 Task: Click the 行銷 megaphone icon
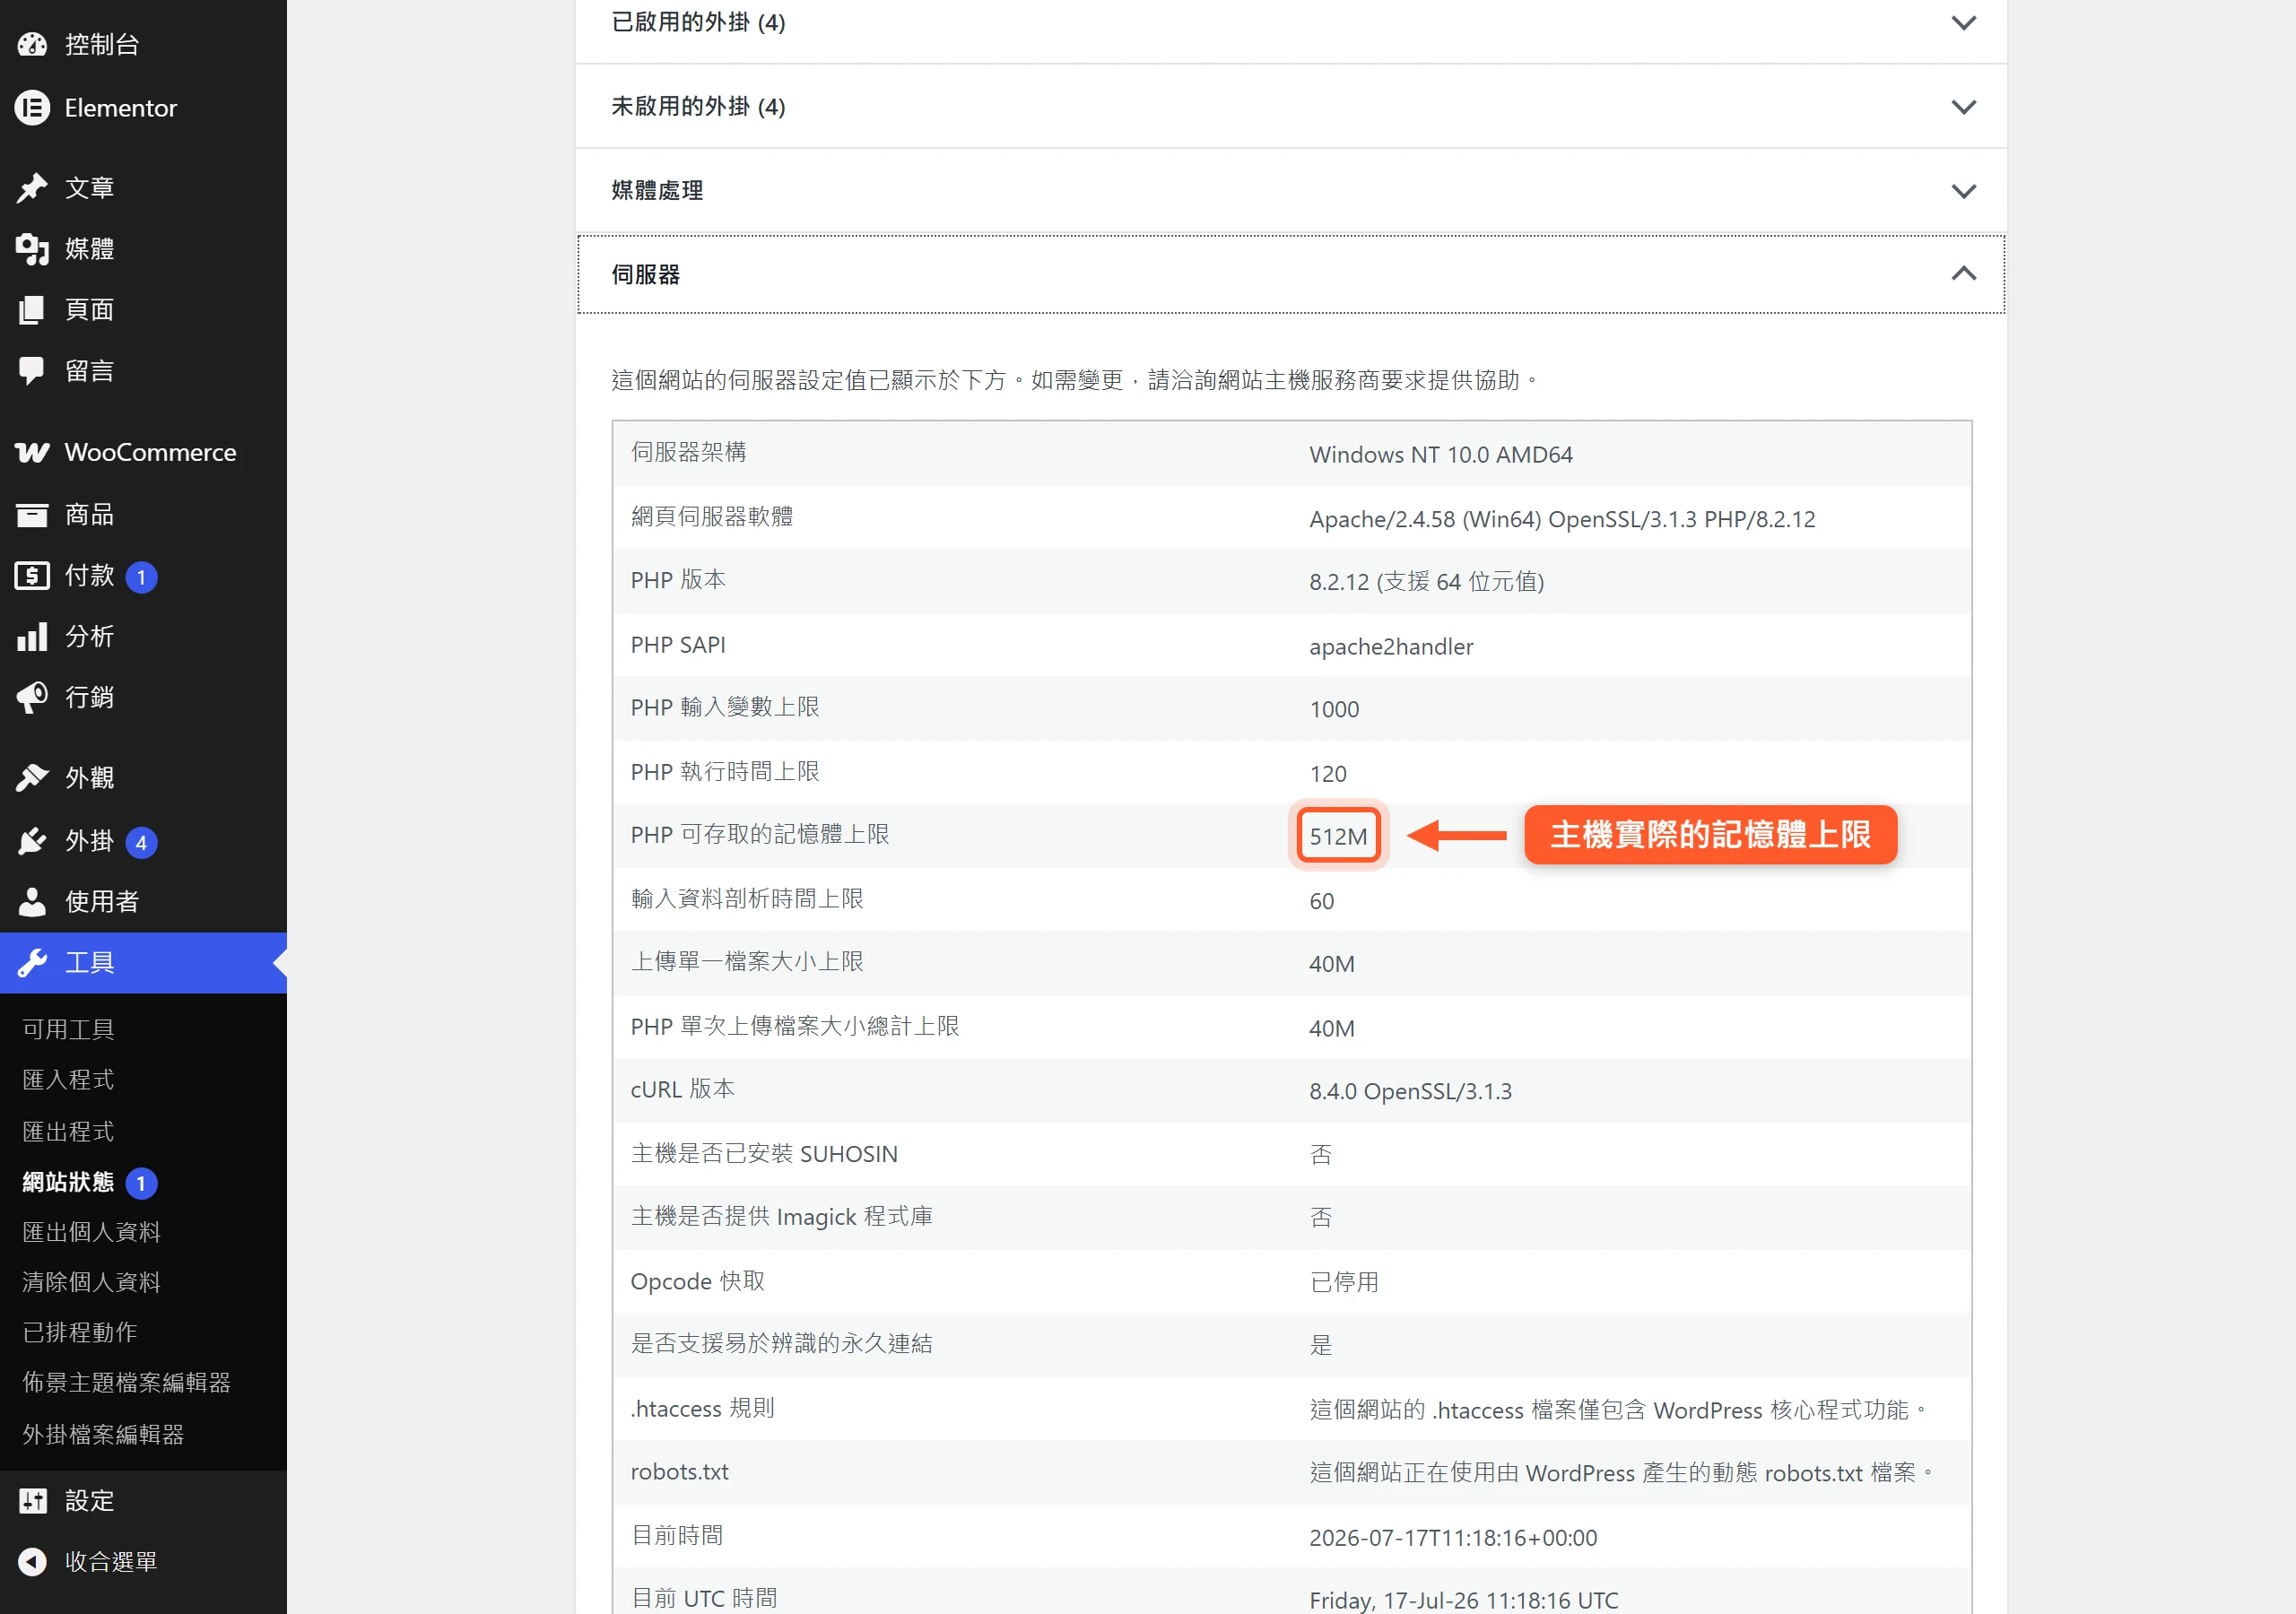pyautogui.click(x=32, y=698)
